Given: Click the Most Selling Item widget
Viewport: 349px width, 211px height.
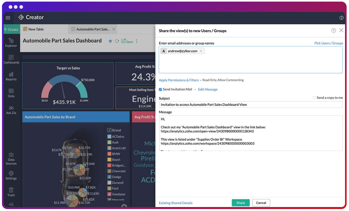Looking at the screenshot, I should tap(135, 98).
